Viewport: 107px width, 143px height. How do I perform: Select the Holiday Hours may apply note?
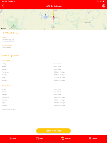click(x=9, y=109)
